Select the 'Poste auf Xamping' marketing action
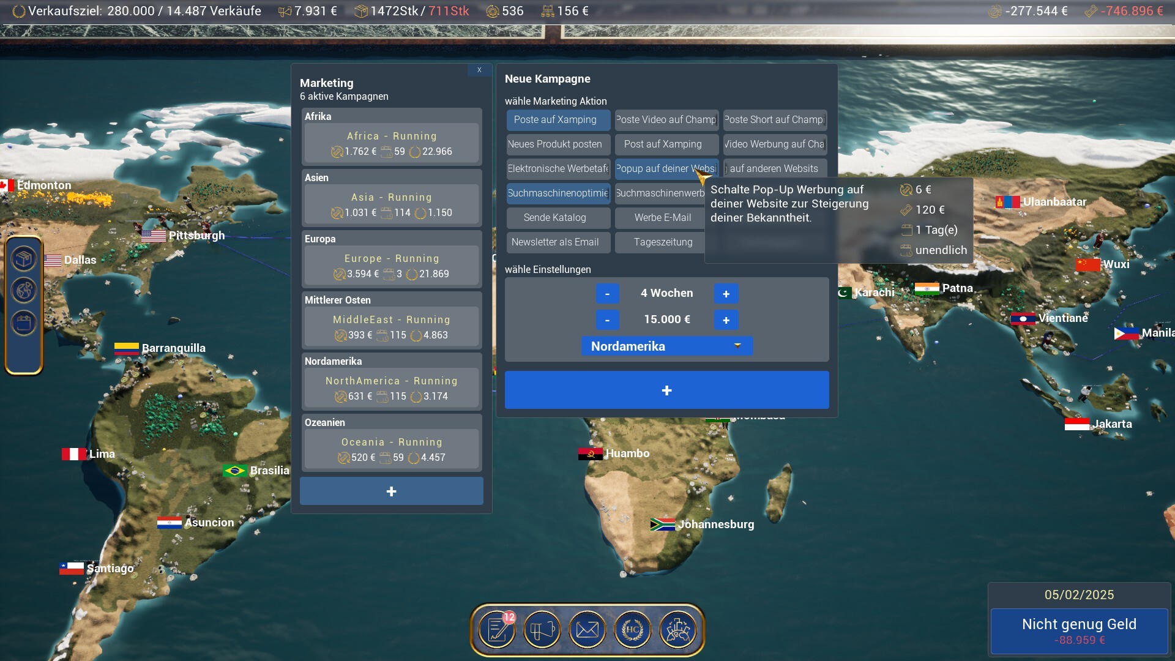Image resolution: width=1175 pixels, height=661 pixels. tap(558, 120)
